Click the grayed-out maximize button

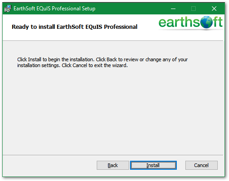coord(193,9)
